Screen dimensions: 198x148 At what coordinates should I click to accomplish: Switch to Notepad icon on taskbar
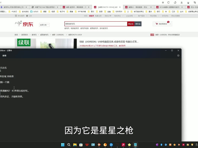pyautogui.click(x=135, y=145)
